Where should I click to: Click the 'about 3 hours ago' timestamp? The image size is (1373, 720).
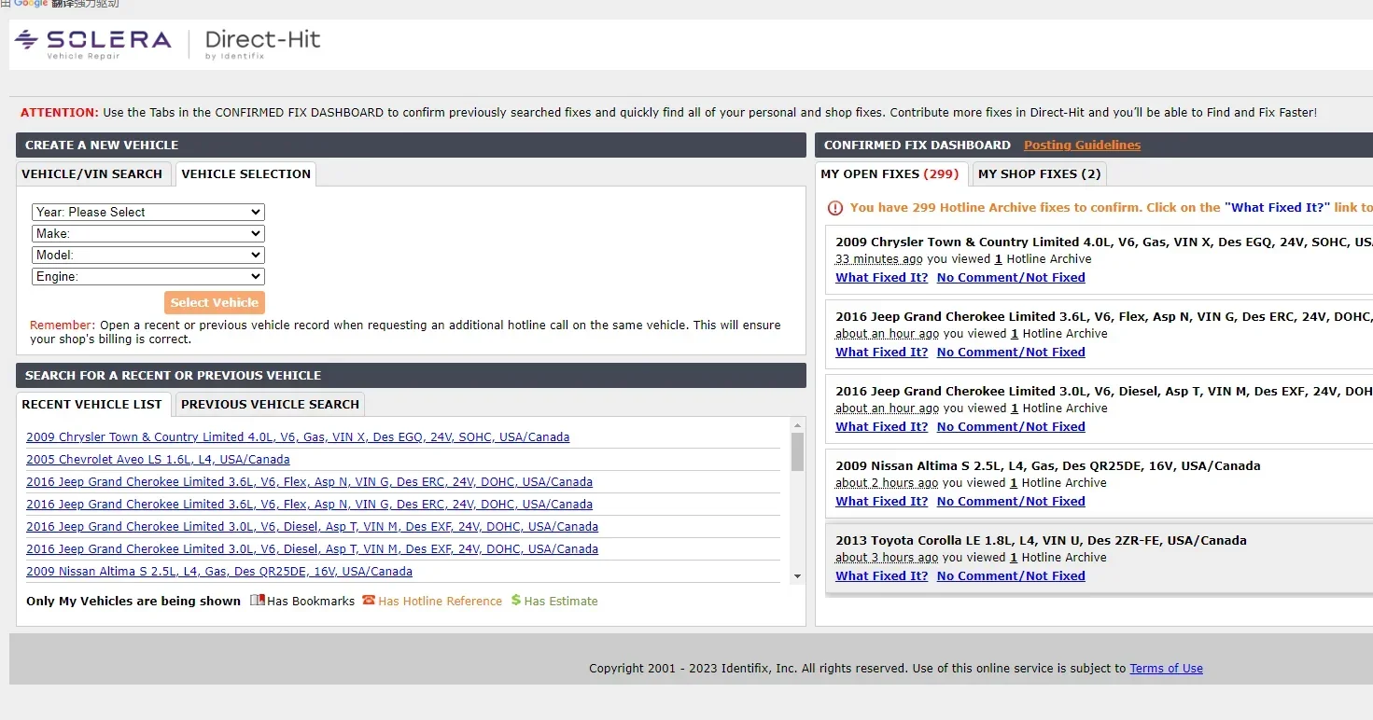[x=887, y=558]
